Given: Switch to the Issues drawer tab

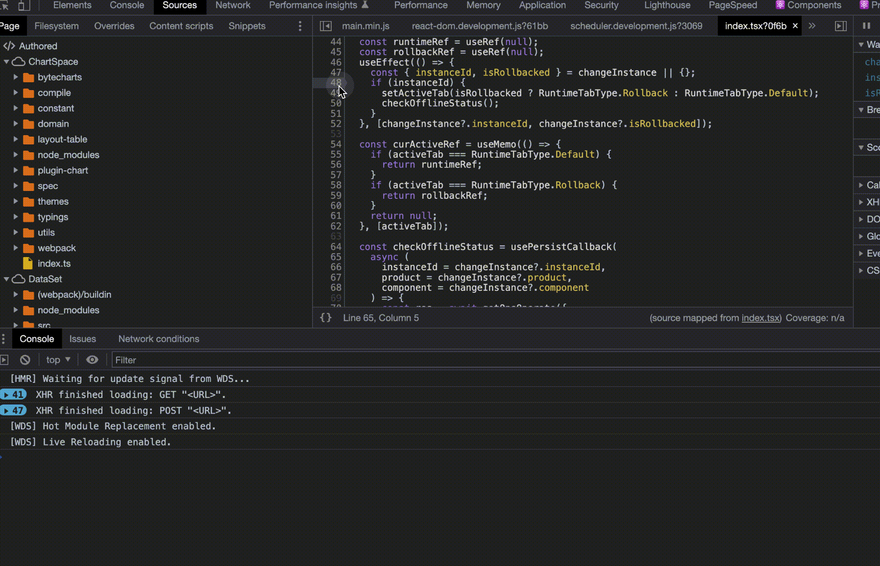Looking at the screenshot, I should 82,339.
